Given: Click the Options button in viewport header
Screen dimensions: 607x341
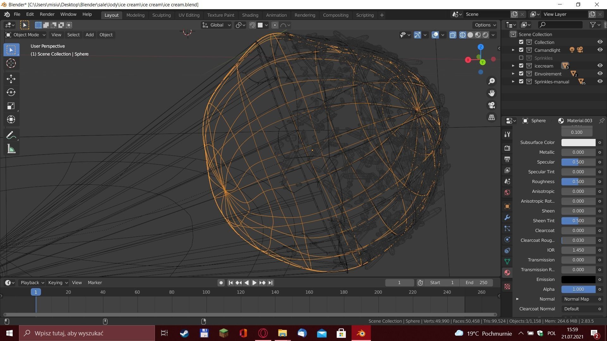Looking at the screenshot, I should pos(485,25).
